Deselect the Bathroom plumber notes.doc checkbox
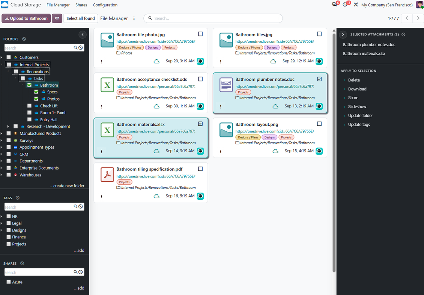424x295 pixels. [319, 79]
